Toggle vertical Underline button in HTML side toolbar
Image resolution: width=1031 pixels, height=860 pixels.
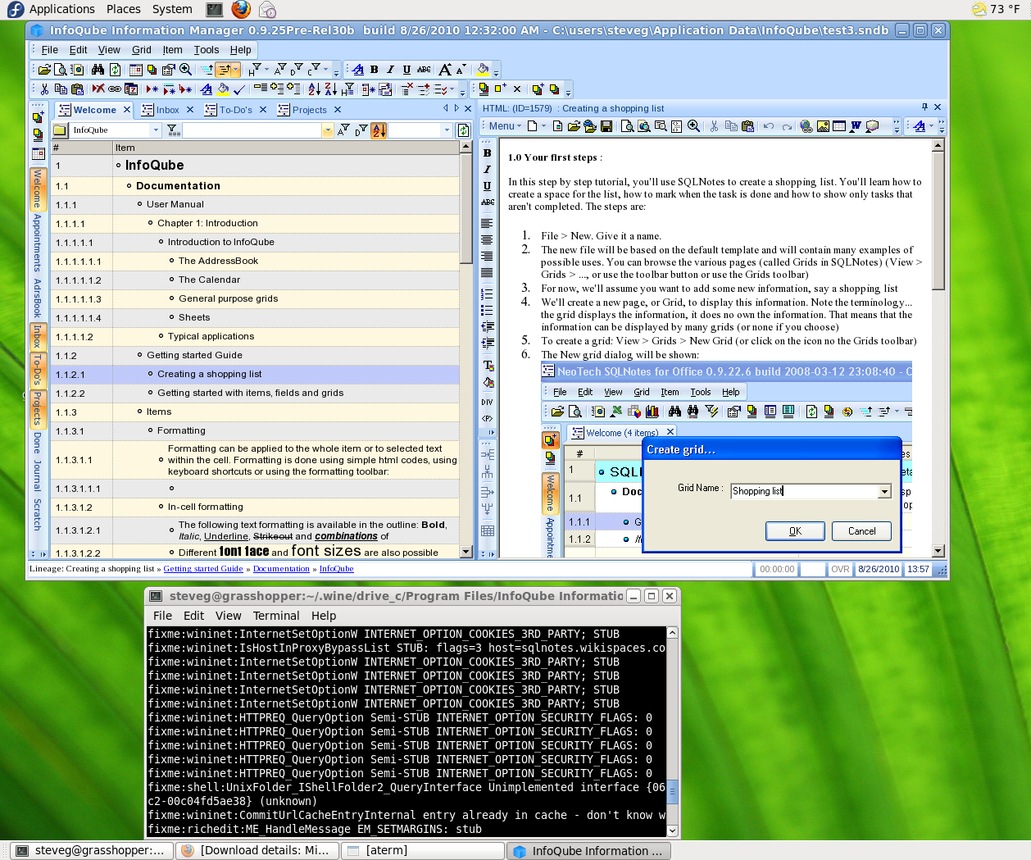488,186
